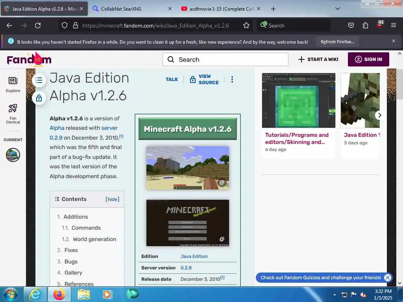This screenshot has width=403, height=302.
Task: Open the Minecraft title screen thumbnail
Action: tap(188, 223)
